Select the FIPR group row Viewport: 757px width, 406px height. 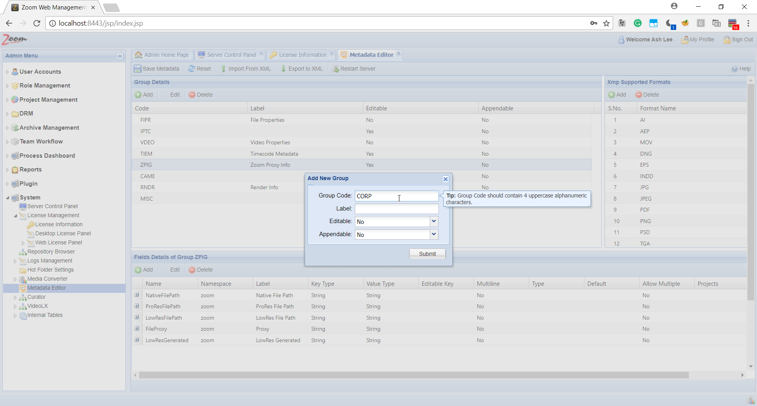click(x=362, y=120)
